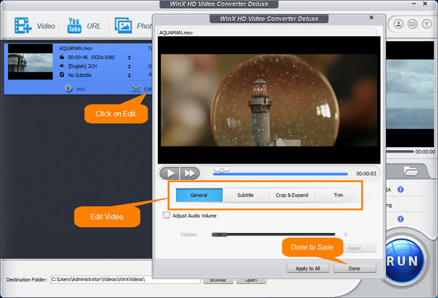
Task: Click the lower blue info icon
Action: tap(400, 219)
